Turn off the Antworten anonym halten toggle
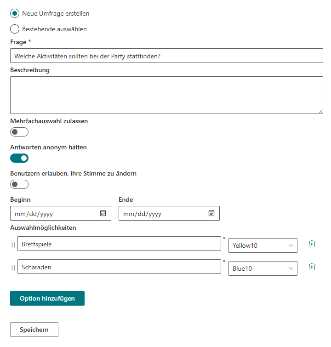331x347 pixels. click(19, 158)
